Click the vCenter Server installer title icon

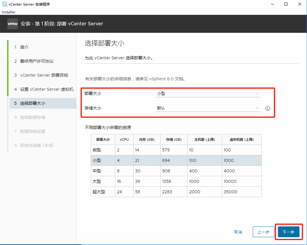[x=5, y=4]
